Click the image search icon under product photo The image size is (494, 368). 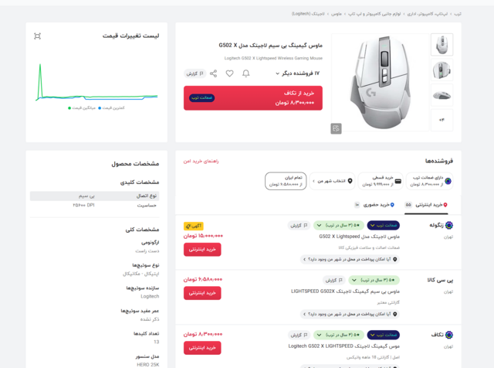(336, 128)
